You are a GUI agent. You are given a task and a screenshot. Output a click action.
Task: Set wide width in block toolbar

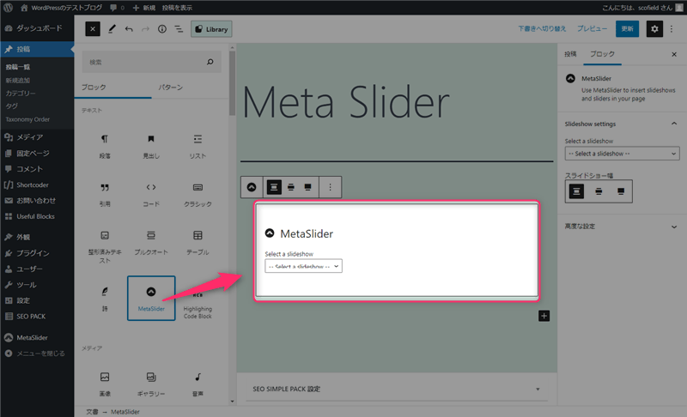[291, 187]
